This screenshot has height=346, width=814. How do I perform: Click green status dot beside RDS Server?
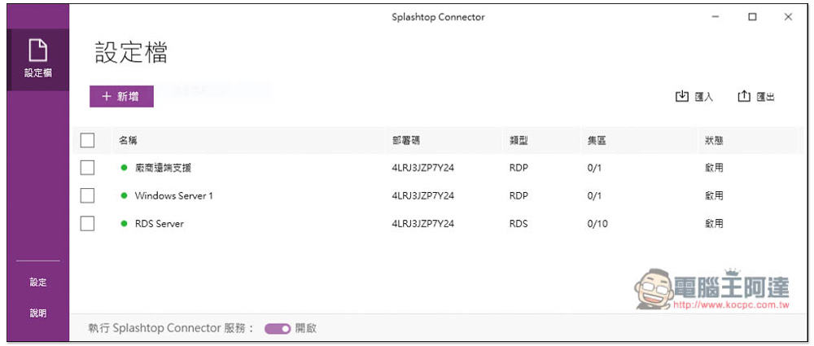(x=125, y=223)
